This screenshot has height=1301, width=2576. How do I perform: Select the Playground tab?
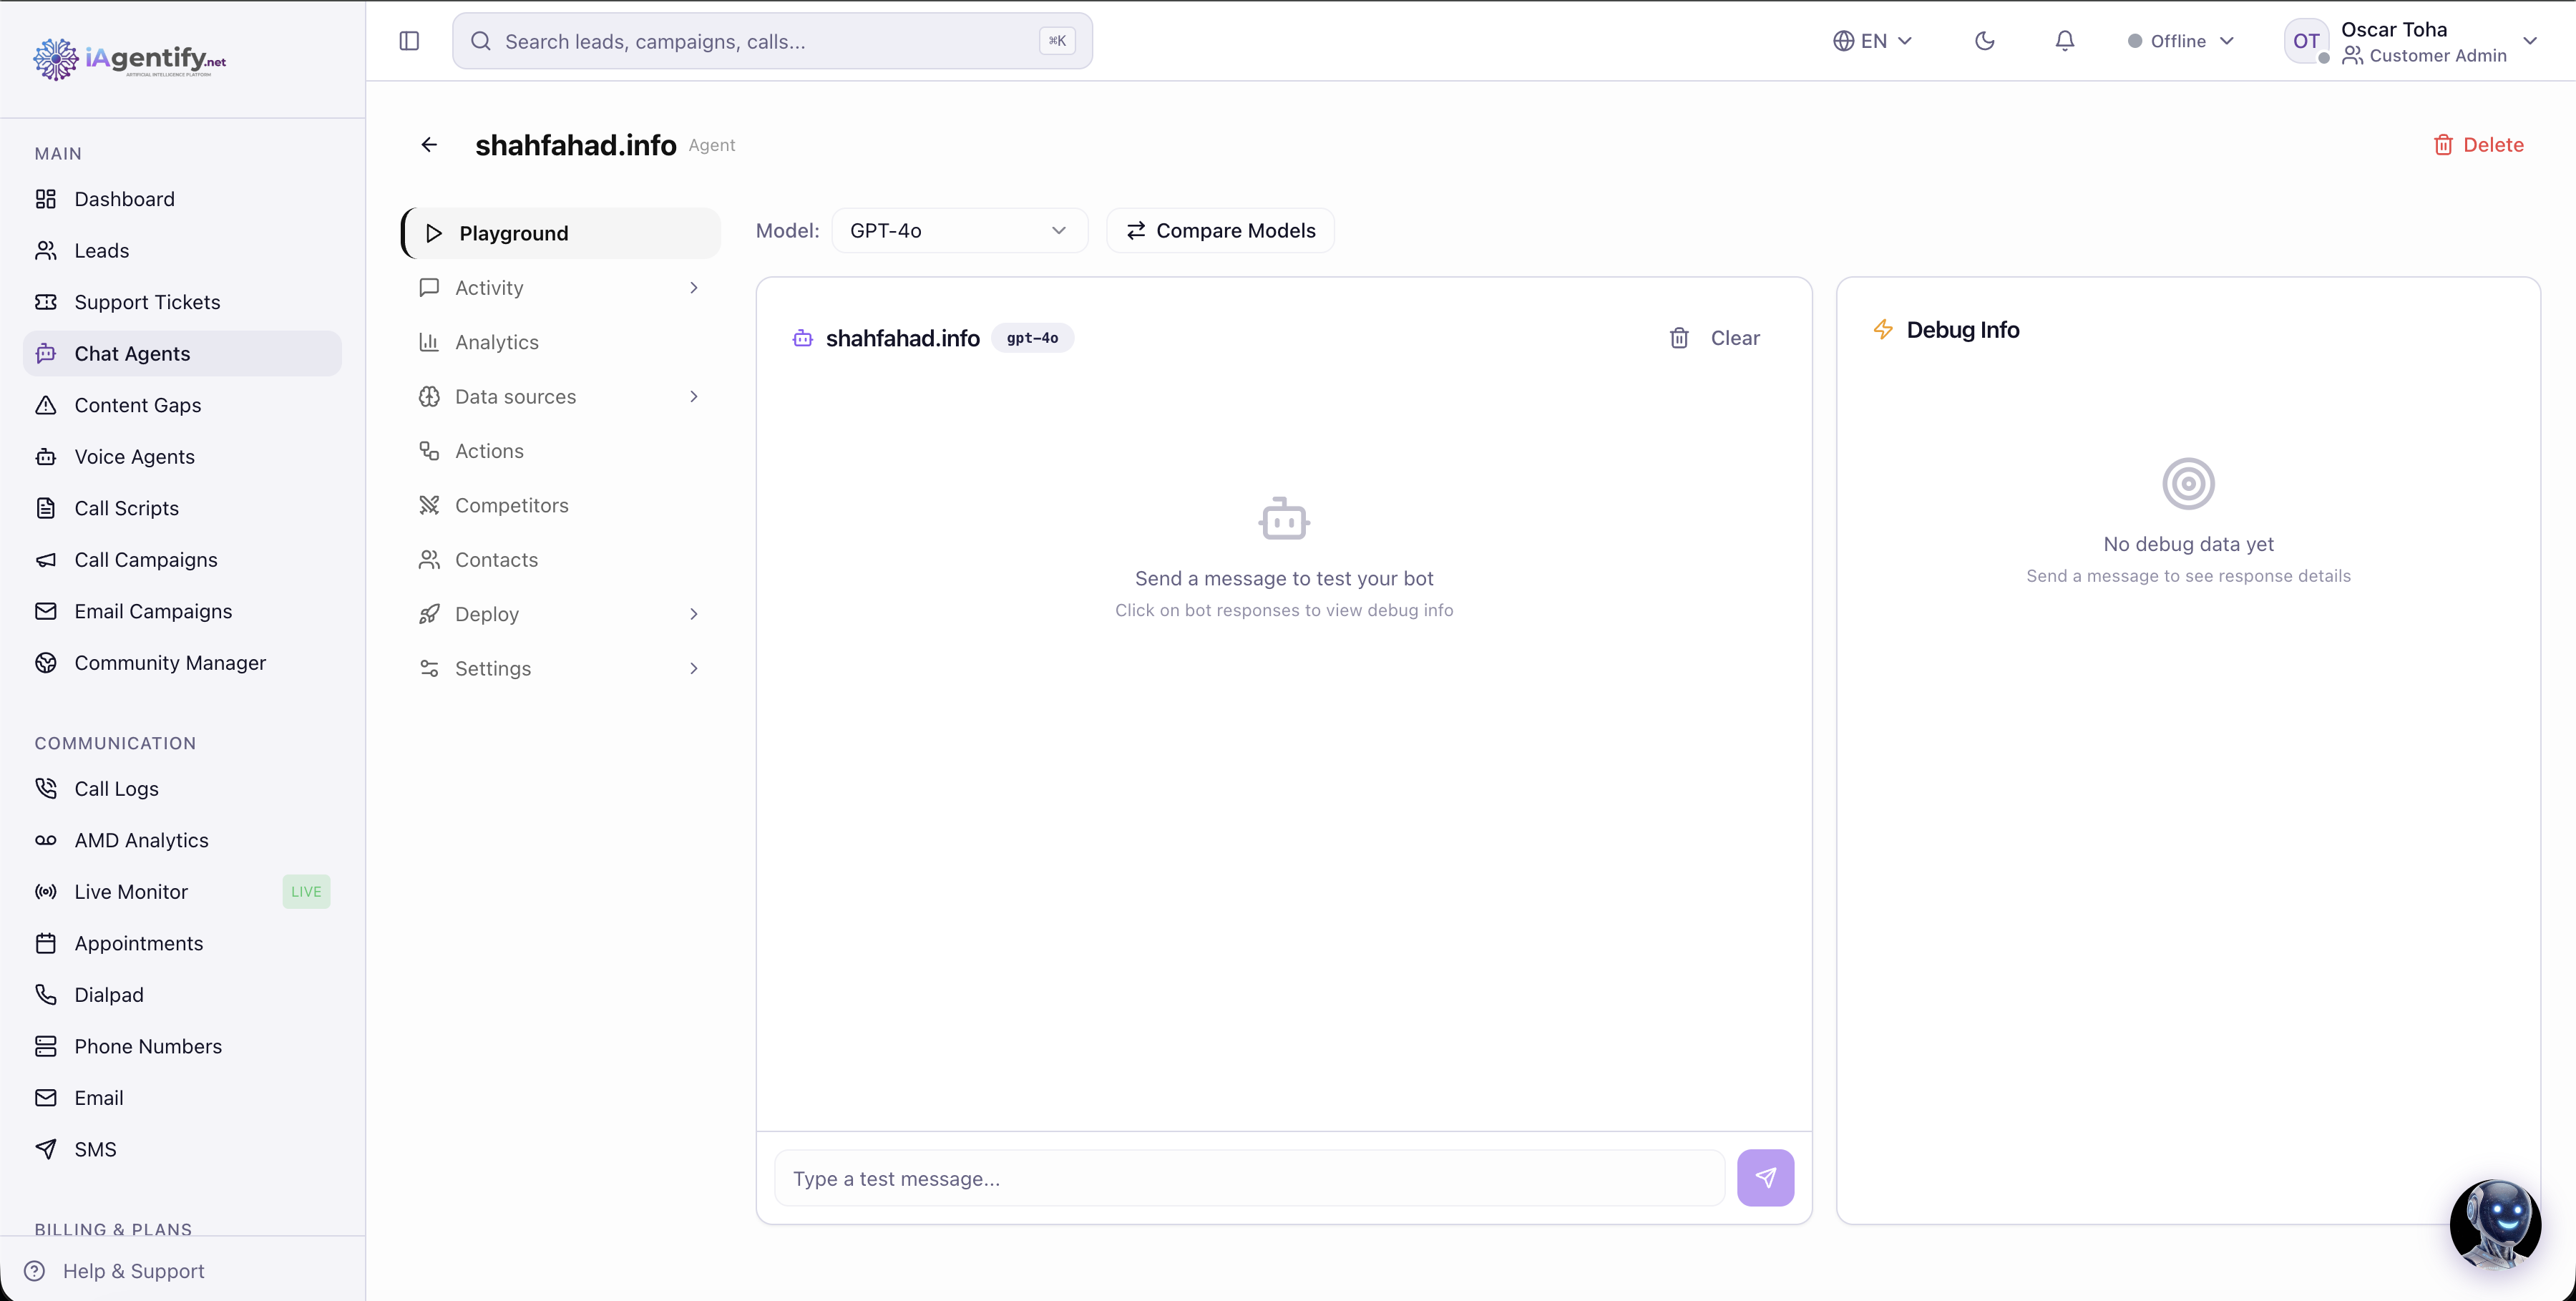point(561,233)
